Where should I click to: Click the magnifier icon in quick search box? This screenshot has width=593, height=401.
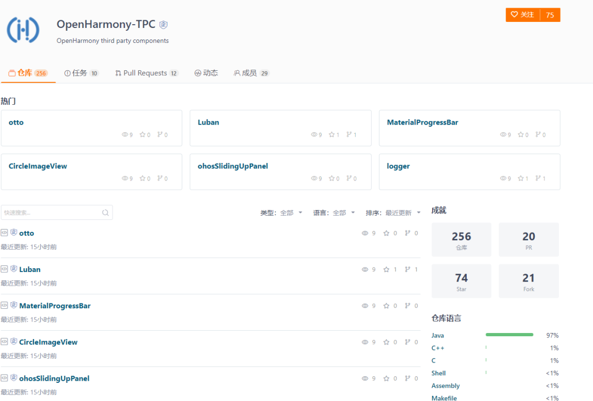[105, 213]
